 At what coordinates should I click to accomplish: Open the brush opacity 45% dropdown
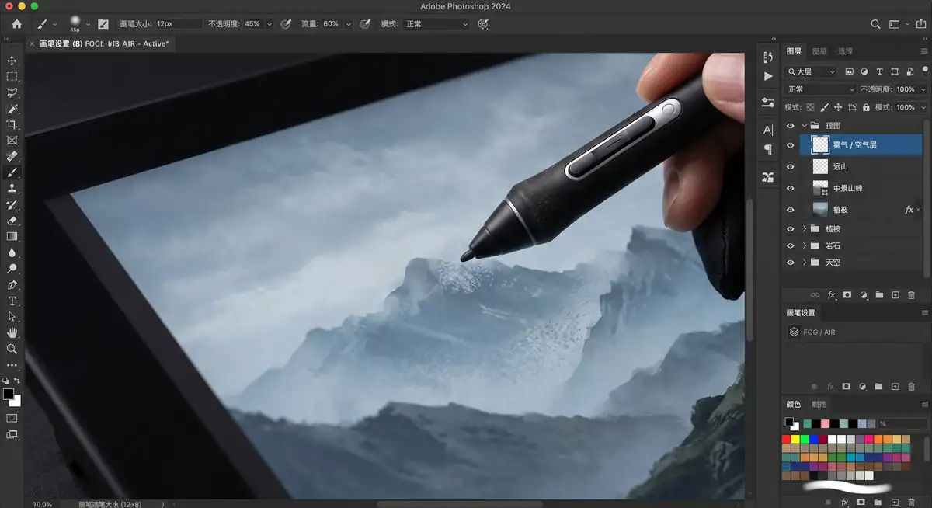[270, 24]
